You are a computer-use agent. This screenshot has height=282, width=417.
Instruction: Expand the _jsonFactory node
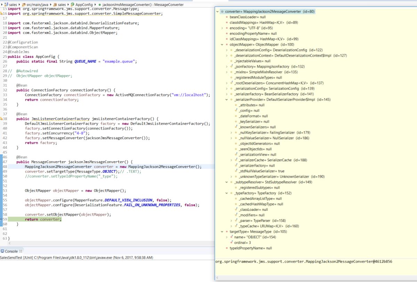click(x=227, y=66)
